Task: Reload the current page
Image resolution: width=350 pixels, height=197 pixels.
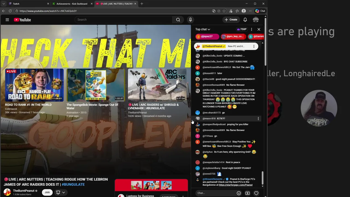Action: coord(10,11)
